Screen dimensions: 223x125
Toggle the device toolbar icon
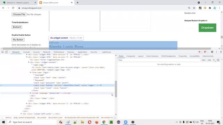(7, 52)
